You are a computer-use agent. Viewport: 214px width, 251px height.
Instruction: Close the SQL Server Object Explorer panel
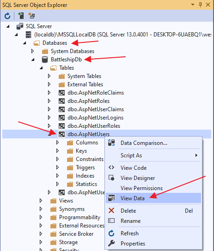pyautogui.click(x=208, y=5)
